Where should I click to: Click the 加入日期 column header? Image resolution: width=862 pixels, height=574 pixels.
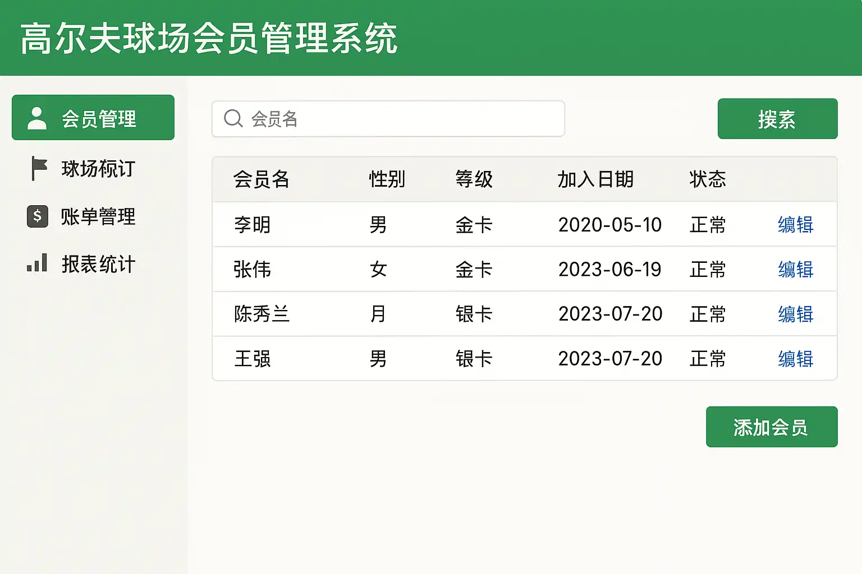(595, 179)
